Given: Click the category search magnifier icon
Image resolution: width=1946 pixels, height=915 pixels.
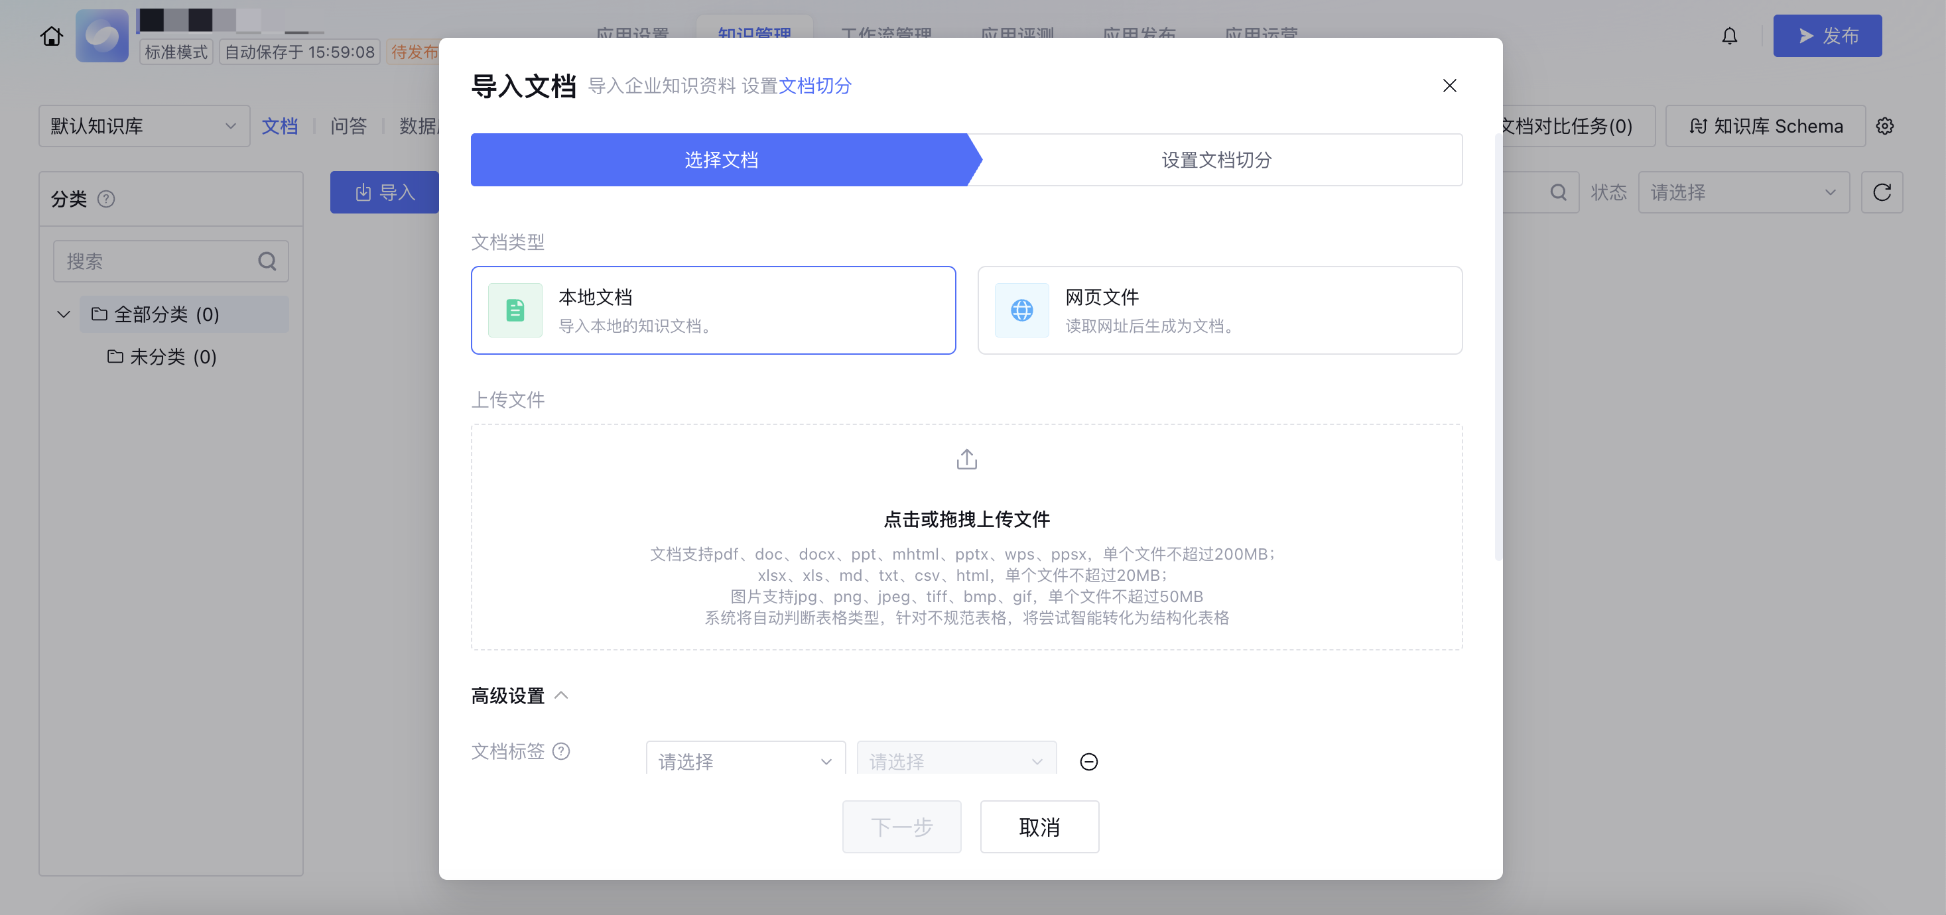Looking at the screenshot, I should [x=267, y=261].
